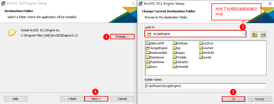Click the installer icon in right title bar

140,3
